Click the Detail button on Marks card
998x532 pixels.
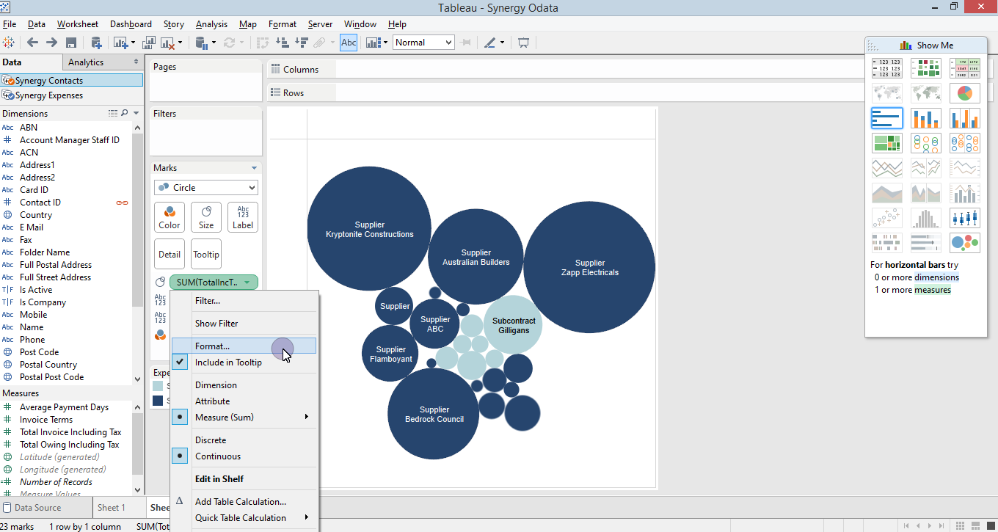(x=170, y=254)
